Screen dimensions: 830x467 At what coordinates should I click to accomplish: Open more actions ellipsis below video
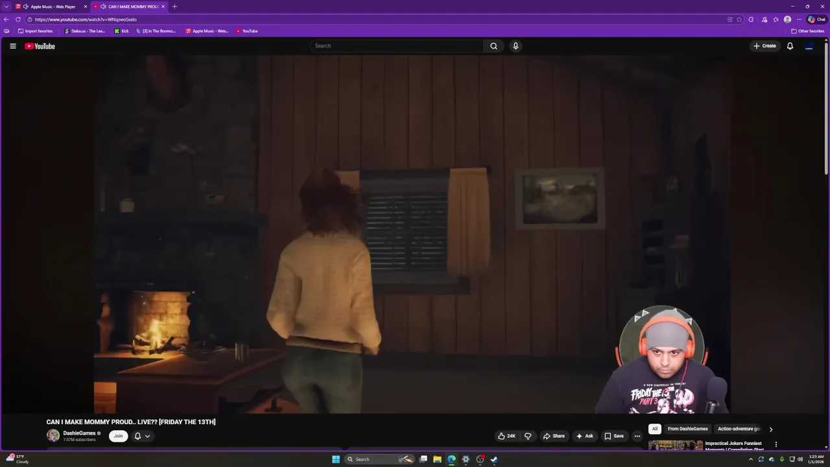637,436
